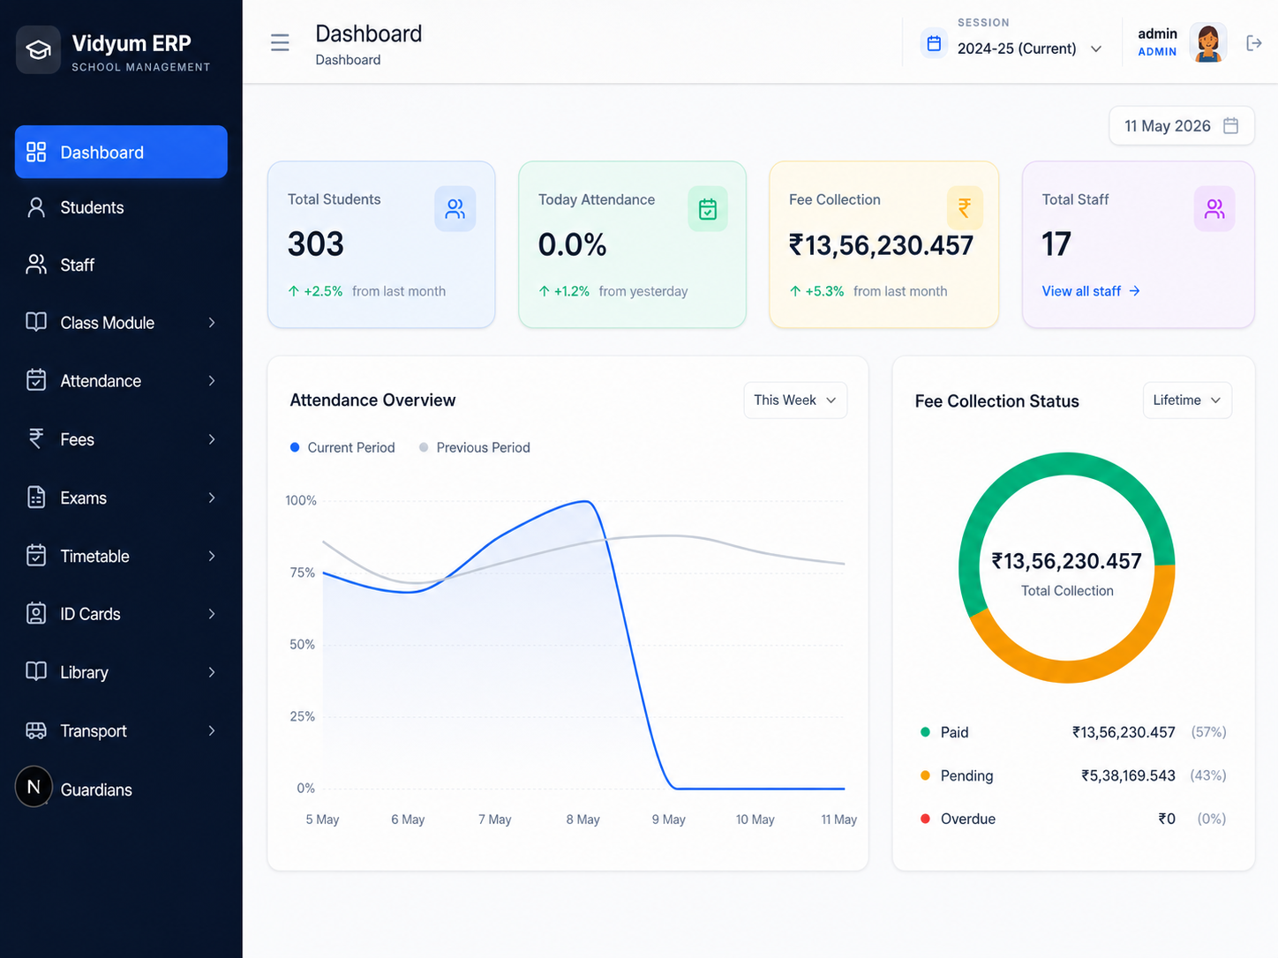Click the Staff group icon in sidebar

pos(36,265)
